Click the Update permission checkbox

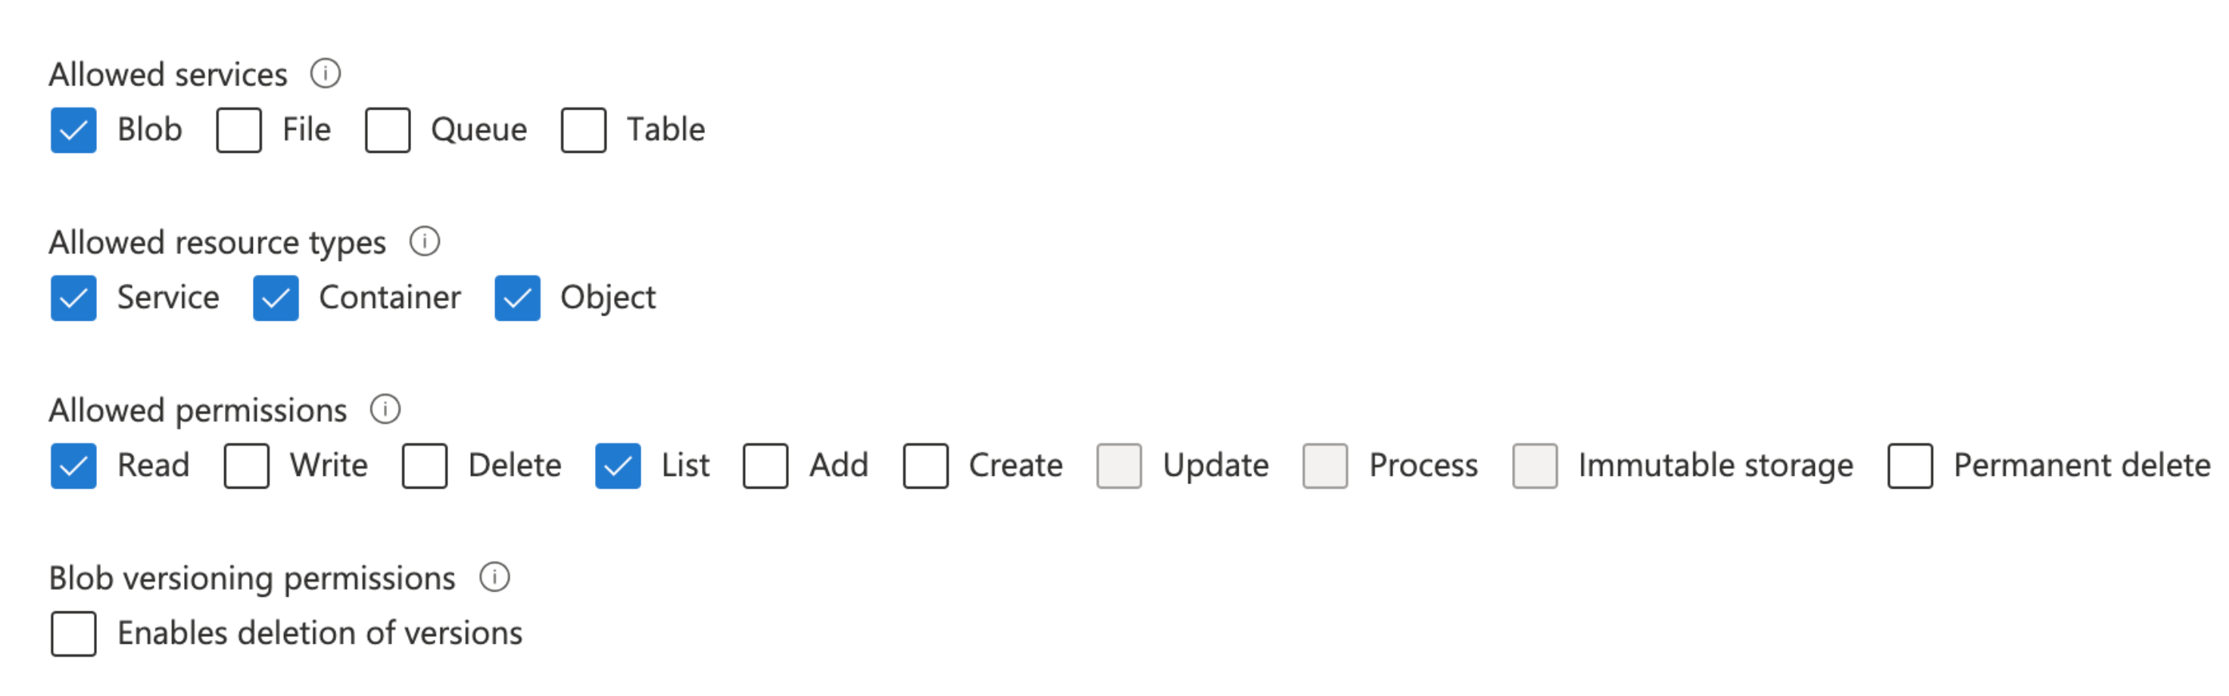click(1120, 466)
